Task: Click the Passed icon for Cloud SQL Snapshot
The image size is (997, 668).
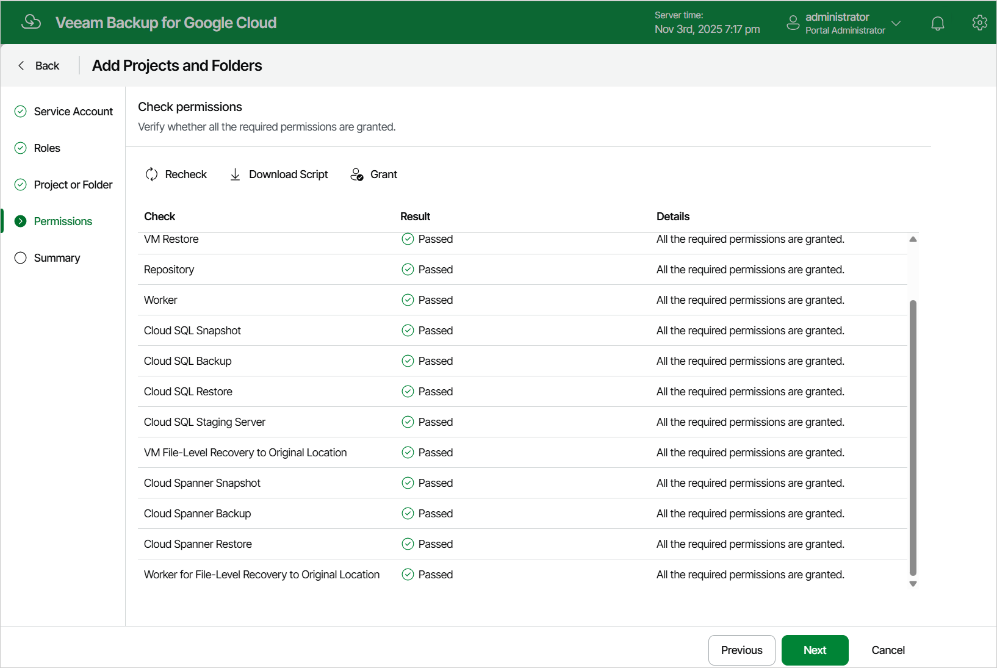Action: pyautogui.click(x=408, y=331)
